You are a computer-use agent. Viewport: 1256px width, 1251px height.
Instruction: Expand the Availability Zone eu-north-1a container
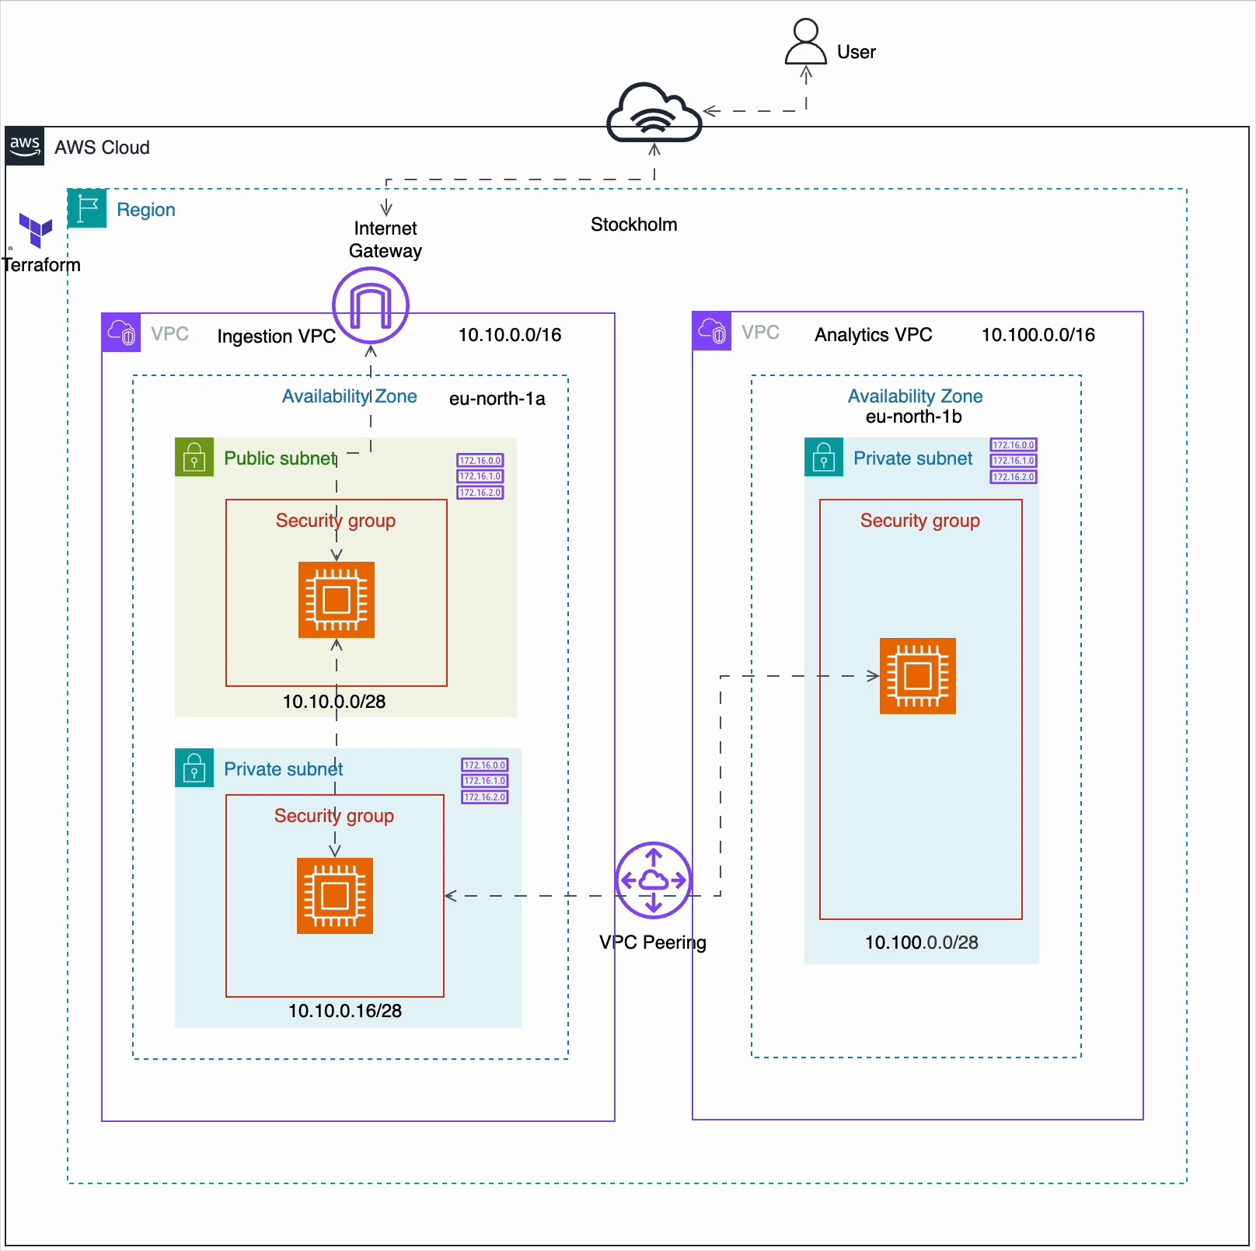[349, 396]
